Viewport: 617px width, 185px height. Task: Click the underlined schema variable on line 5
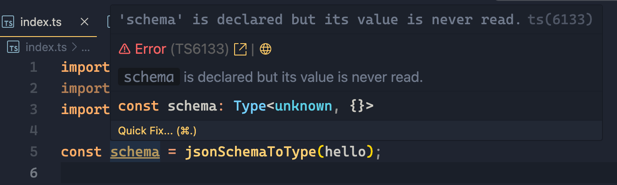(x=135, y=152)
